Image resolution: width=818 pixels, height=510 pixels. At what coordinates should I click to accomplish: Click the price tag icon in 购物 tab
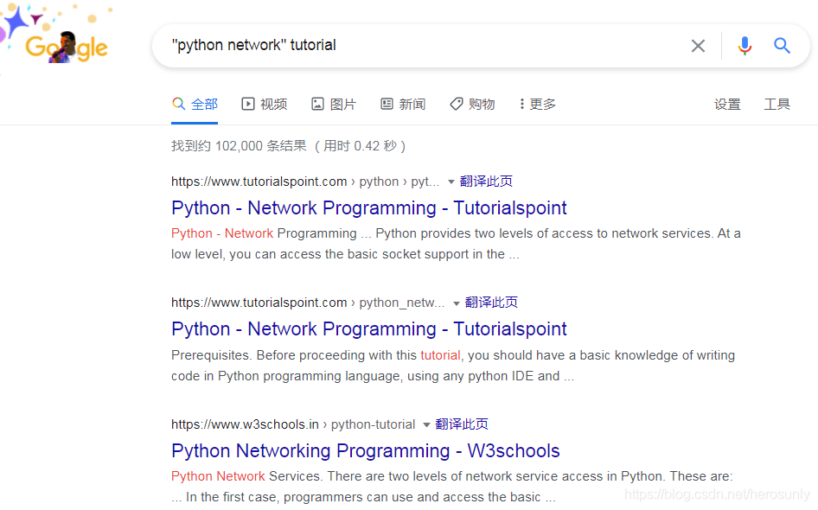pyautogui.click(x=456, y=104)
